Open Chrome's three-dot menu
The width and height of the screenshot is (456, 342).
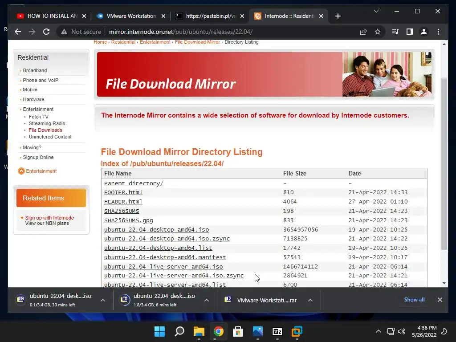(x=438, y=32)
